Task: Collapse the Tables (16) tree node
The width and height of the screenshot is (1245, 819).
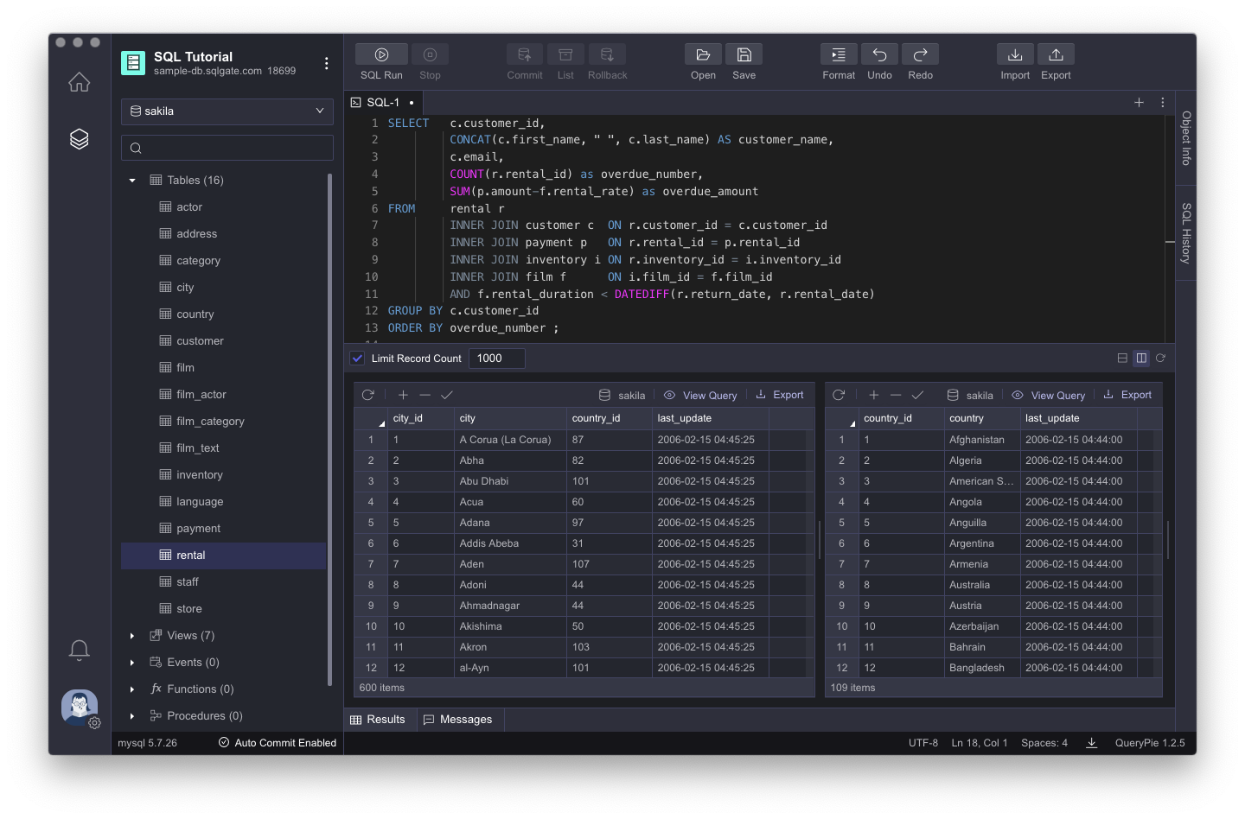Action: (x=131, y=180)
